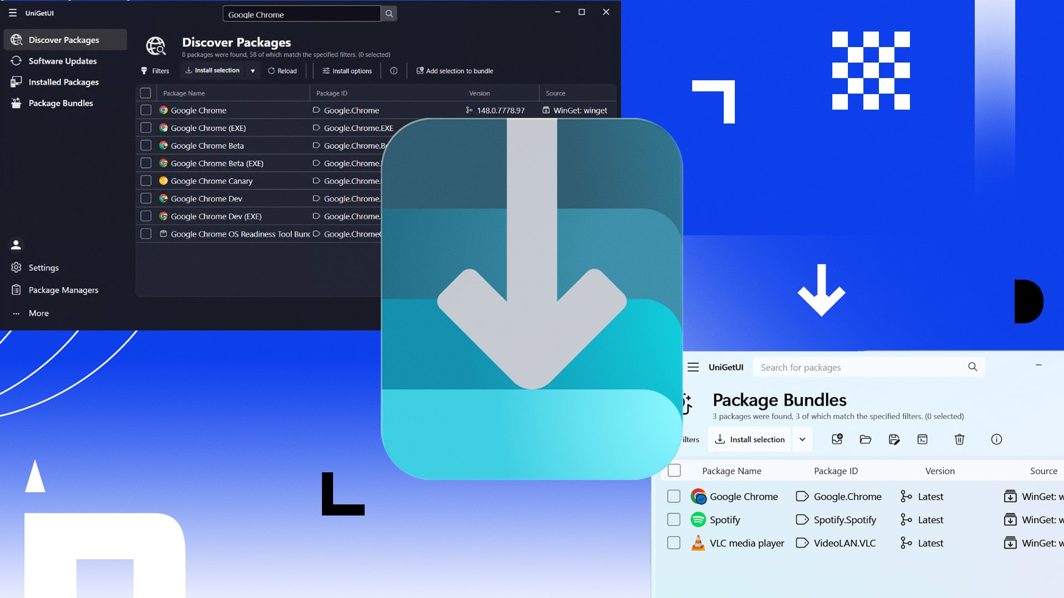Click the save bundle icon
This screenshot has height=598, width=1064.
(x=894, y=439)
